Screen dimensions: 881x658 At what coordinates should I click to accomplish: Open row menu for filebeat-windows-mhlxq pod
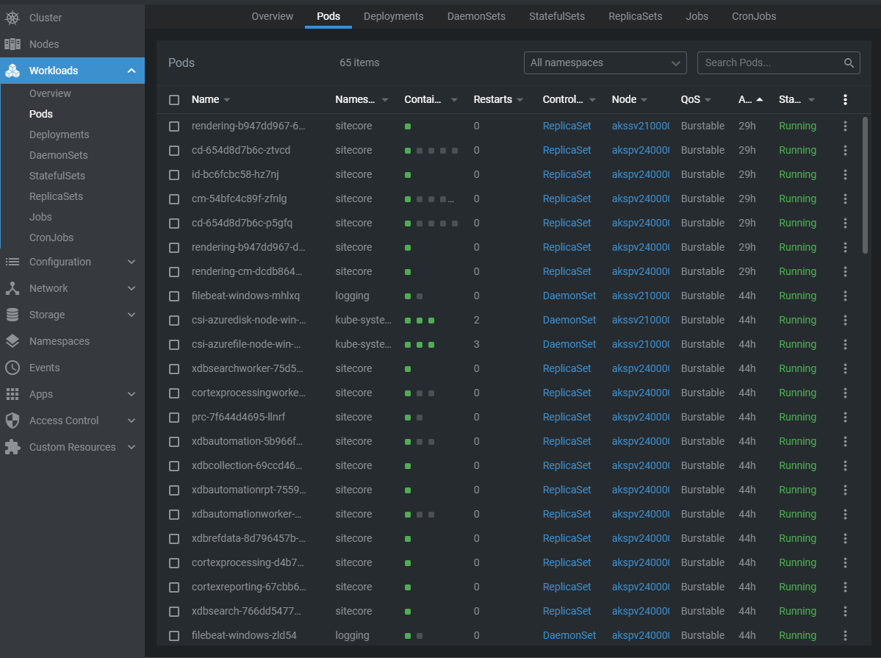coord(845,296)
